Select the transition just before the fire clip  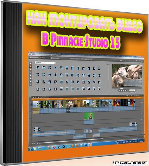pyautogui.click(x=110, y=103)
